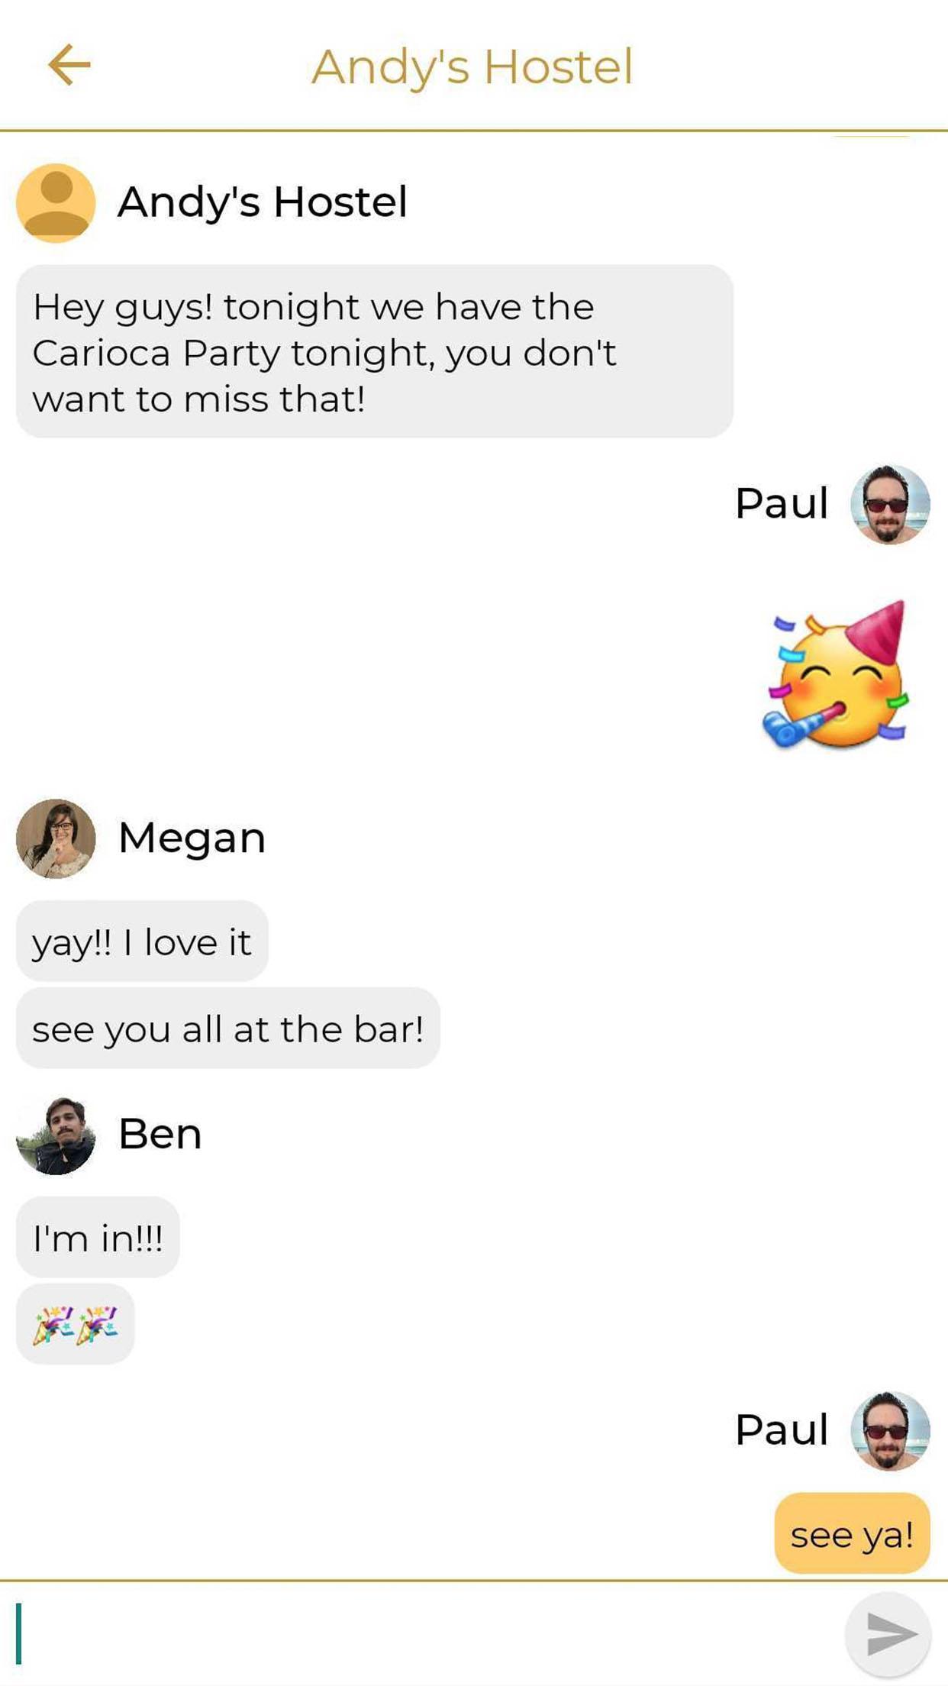The height and width of the screenshot is (1686, 948).
Task: Open Andy's Hostel default avatar icon
Action: 56,203
